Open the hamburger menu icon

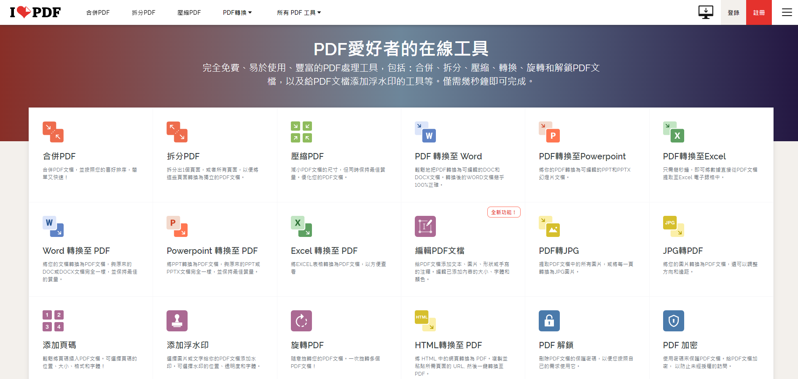point(787,12)
